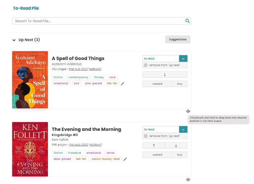The width and height of the screenshot is (254, 184).
Task: Collapse the Up Next section chevron
Action: pyautogui.click(x=14, y=40)
